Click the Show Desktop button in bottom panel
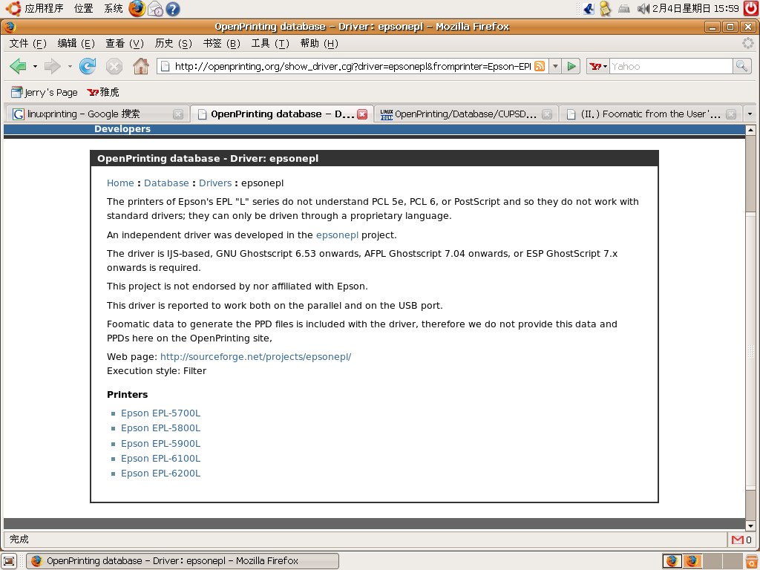Viewport: 760px width, 570px height. 9,561
